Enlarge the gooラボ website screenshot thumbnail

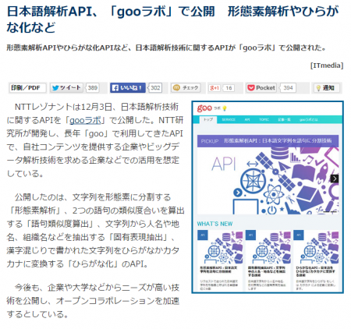click(x=268, y=197)
